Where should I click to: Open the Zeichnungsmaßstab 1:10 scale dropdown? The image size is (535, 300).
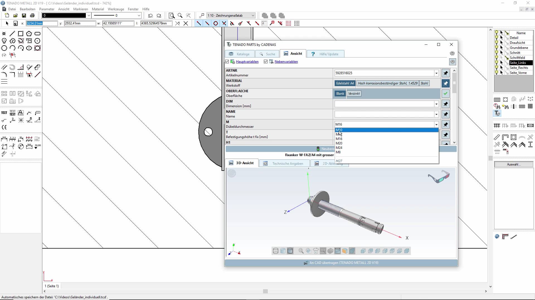pyautogui.click(x=253, y=16)
